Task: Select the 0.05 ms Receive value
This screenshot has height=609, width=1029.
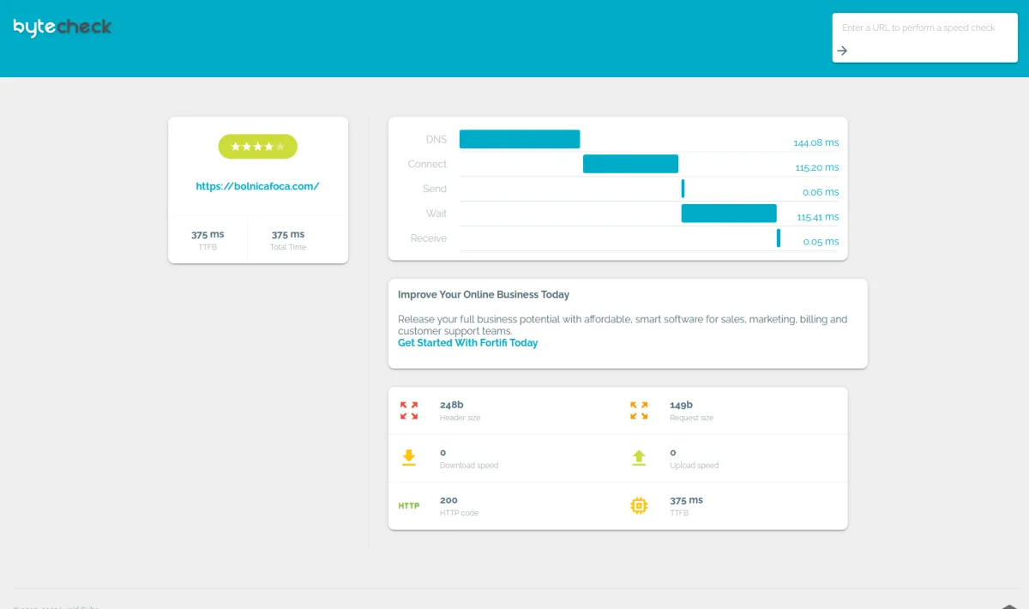Action: coord(821,243)
